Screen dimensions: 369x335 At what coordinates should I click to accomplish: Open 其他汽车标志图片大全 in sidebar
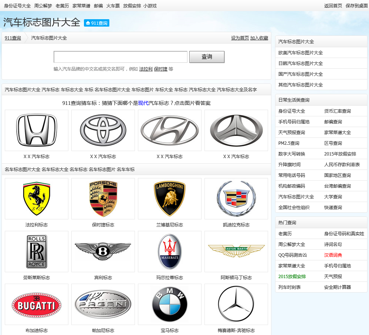(301, 85)
